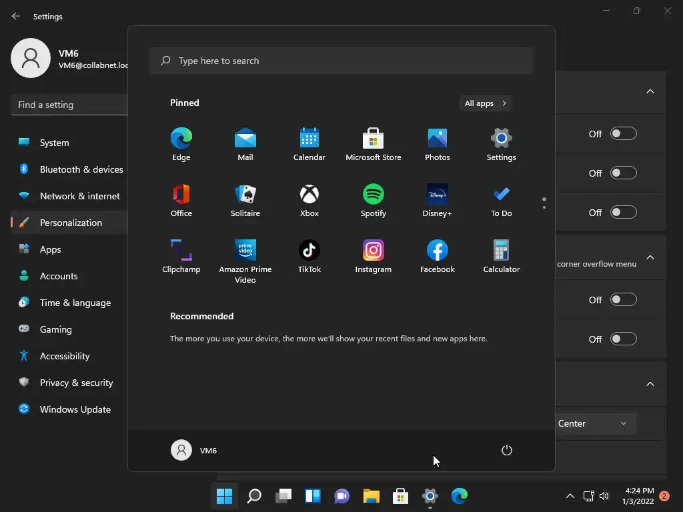The height and width of the screenshot is (512, 683).
Task: Launch Clipchamp video editor
Action: 181,257
